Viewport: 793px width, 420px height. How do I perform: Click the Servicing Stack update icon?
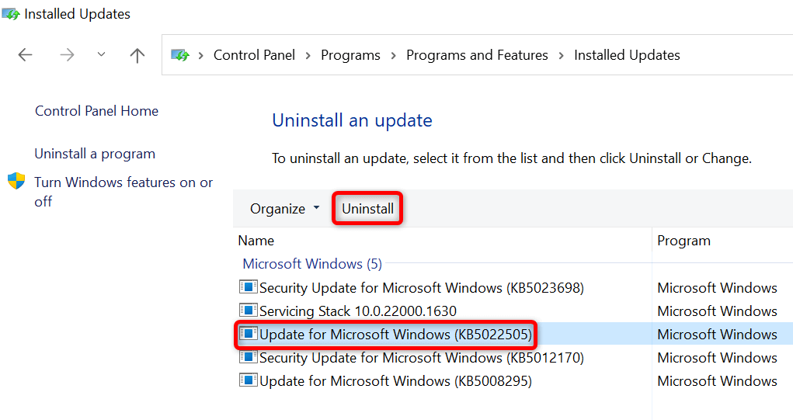point(248,311)
